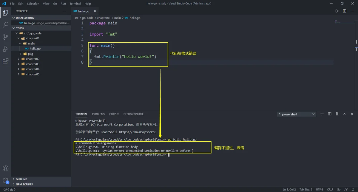Viewport: 358px width, 192px height.
Task: Switch to the DEBUG CONSOLE tab
Action: click(133, 114)
